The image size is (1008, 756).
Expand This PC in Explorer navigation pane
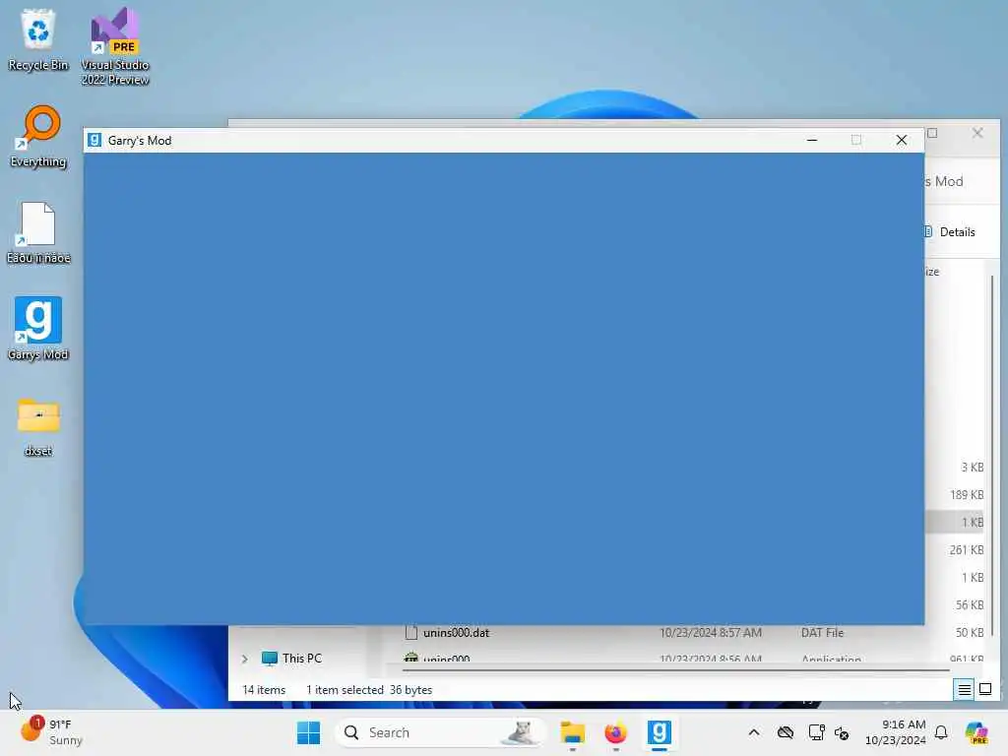[x=244, y=659]
